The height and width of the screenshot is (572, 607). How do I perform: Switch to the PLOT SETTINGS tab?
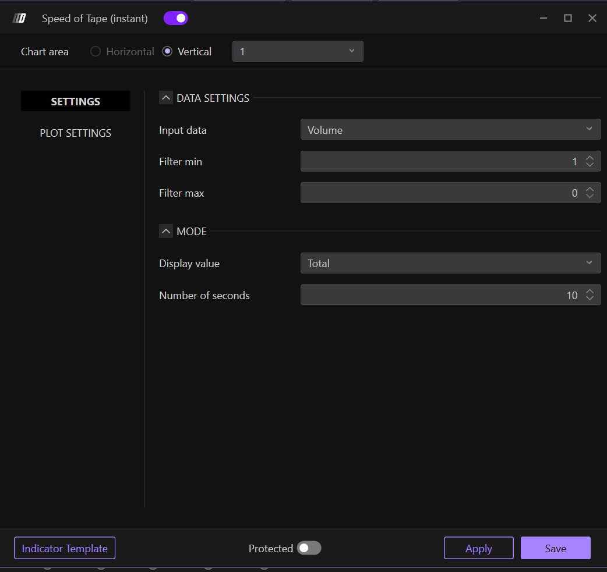[x=76, y=133]
